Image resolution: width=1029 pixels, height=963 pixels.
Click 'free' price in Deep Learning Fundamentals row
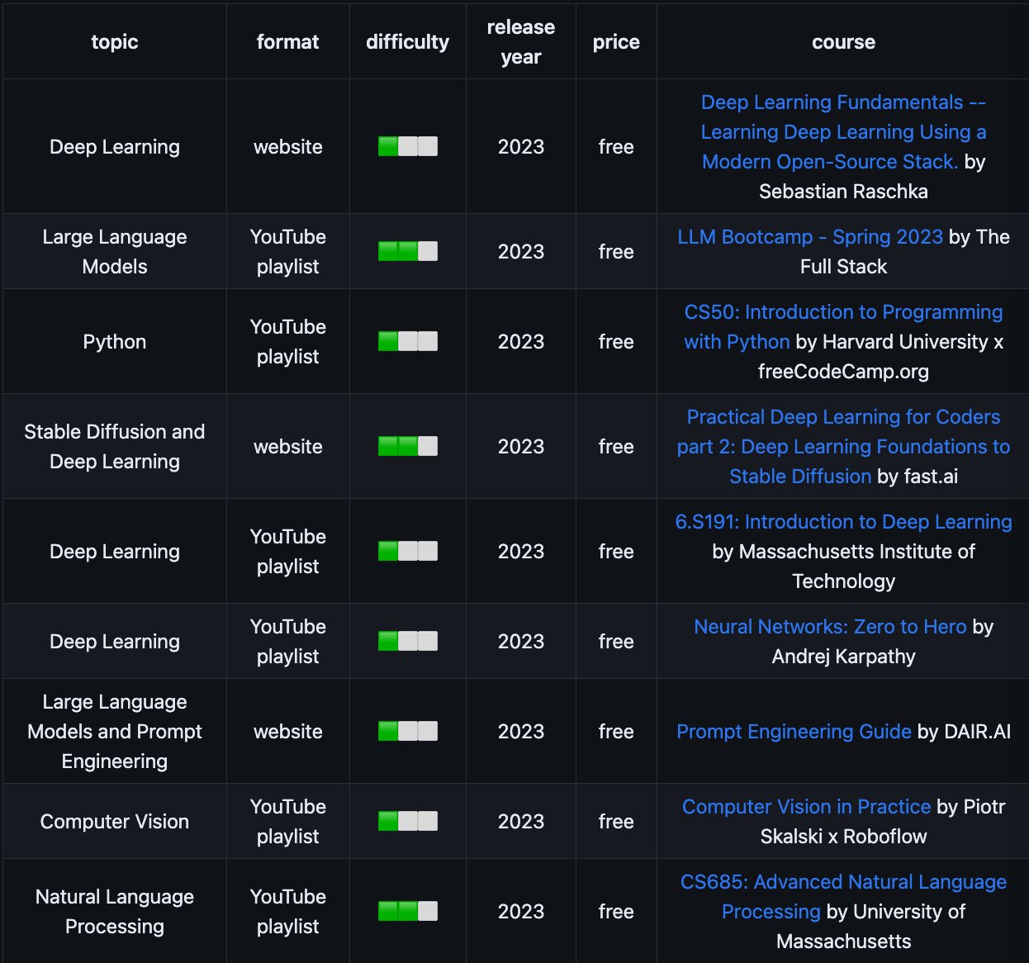pyautogui.click(x=616, y=147)
